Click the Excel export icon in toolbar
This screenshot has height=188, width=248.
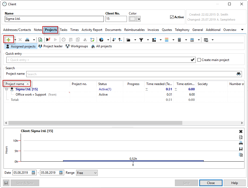[40, 40]
